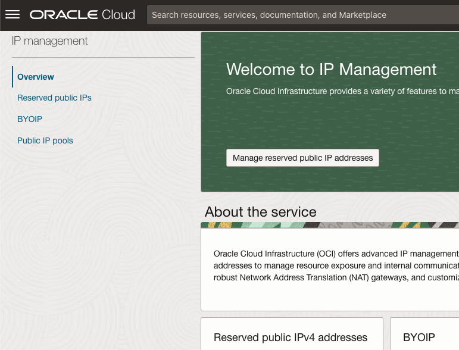Screen dimensions: 459x350
Task: Click the IP management sidebar title
Action: [49, 41]
